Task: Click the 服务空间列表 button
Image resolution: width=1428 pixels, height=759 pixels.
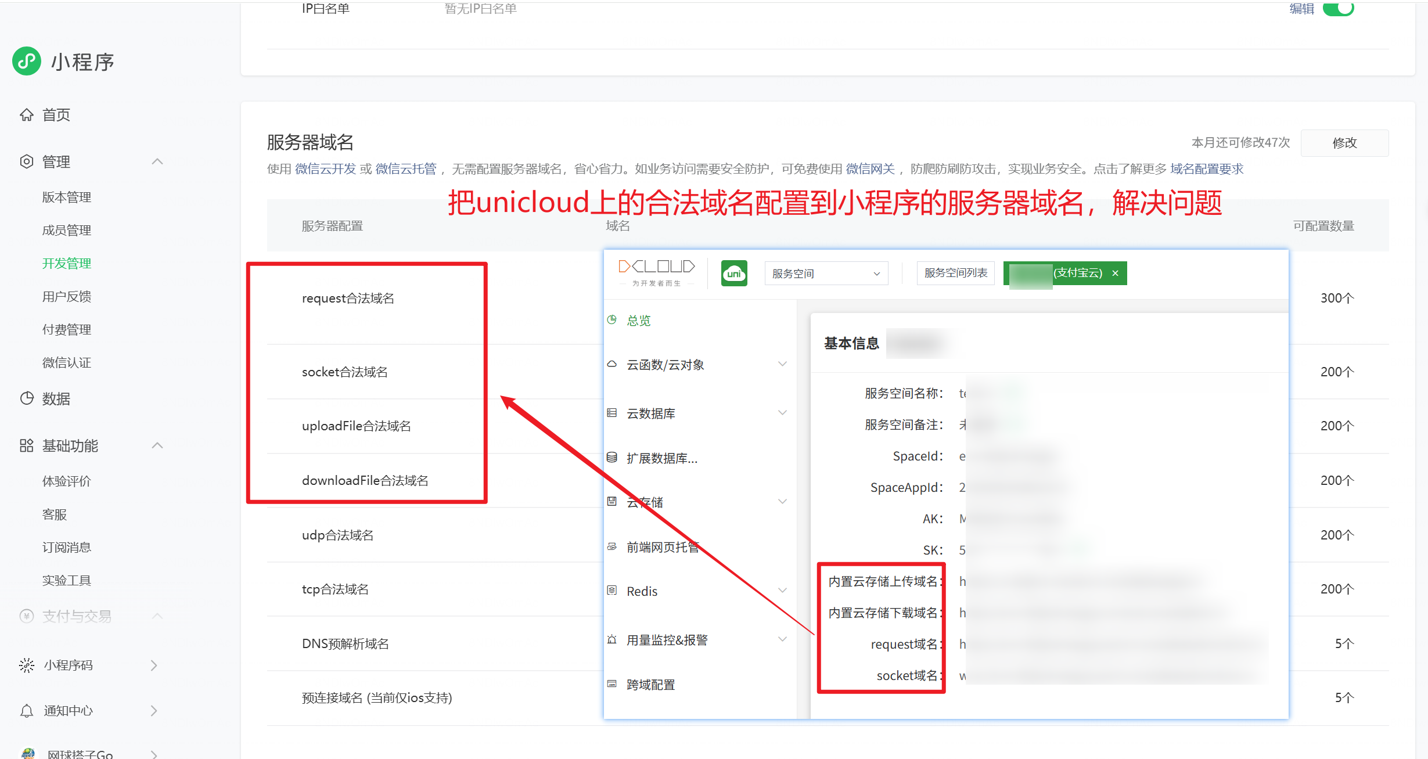Action: pos(955,273)
